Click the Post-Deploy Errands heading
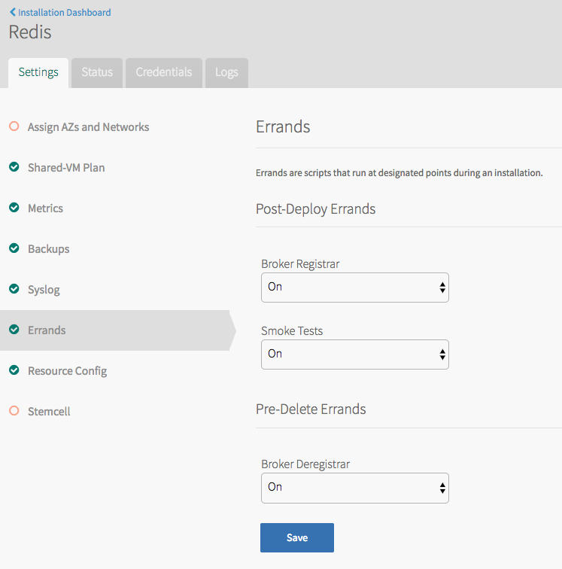 tap(316, 209)
